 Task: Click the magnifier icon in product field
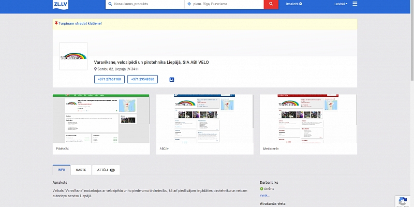110,4
